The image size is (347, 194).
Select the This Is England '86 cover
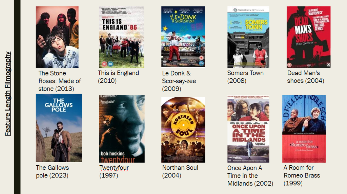point(122,37)
